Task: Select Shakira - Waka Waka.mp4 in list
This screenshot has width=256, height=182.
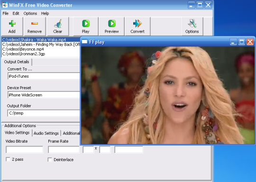Action: pos(41,40)
